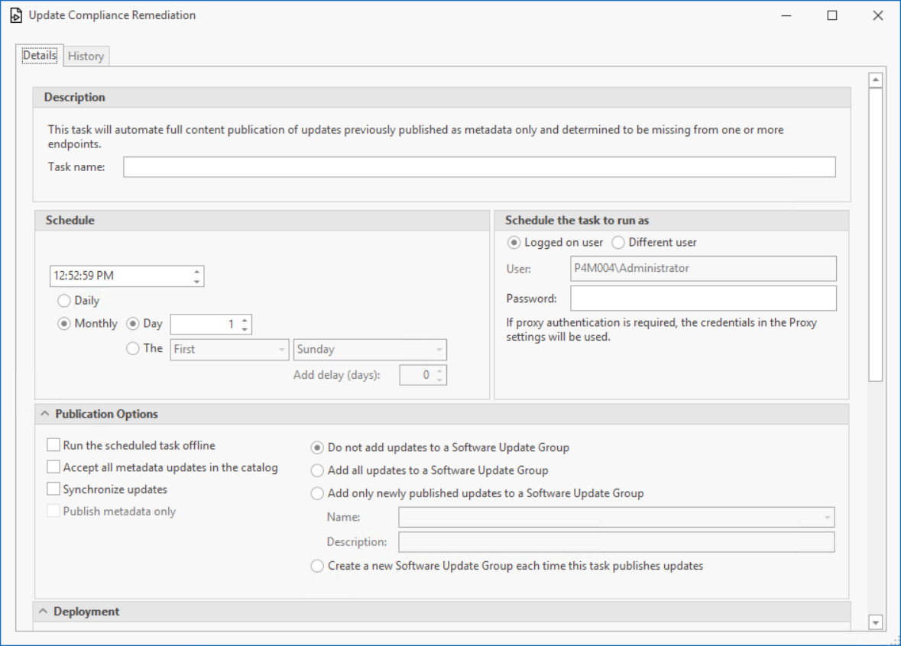
Task: Open the Details tab
Action: tap(39, 55)
